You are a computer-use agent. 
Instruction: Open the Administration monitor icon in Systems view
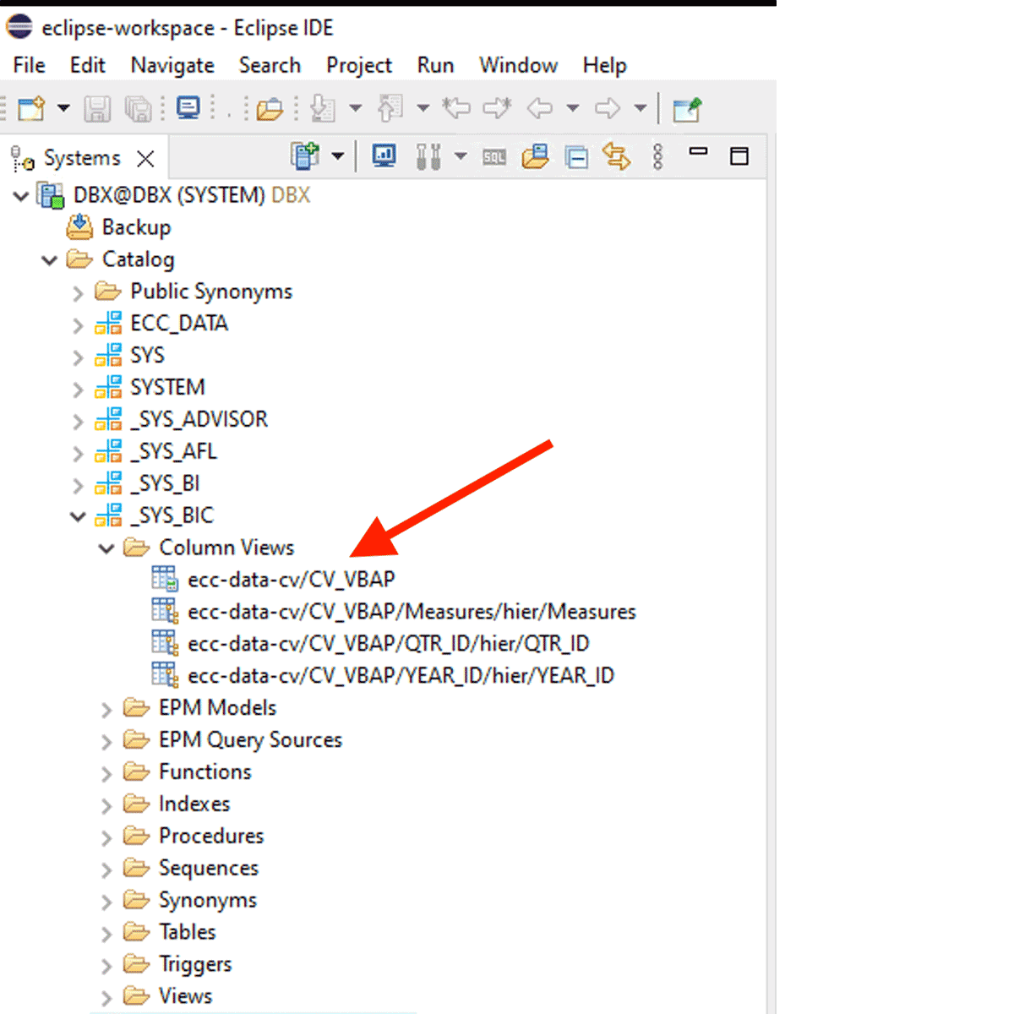[384, 155]
